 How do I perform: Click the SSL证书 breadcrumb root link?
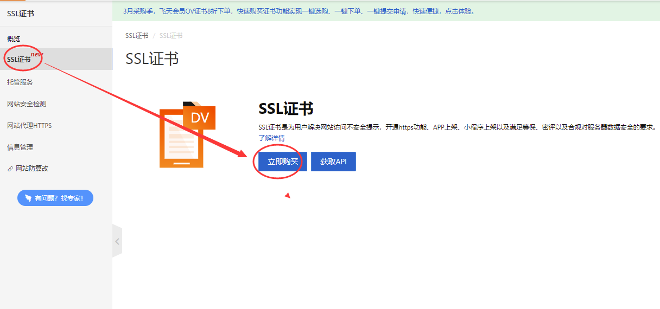[137, 35]
